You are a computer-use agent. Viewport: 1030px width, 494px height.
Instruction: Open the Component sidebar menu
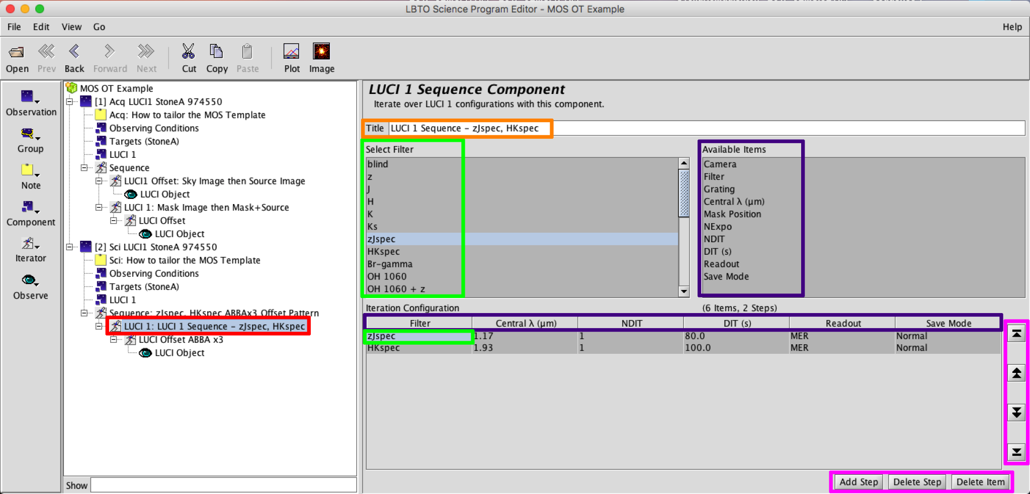31,214
